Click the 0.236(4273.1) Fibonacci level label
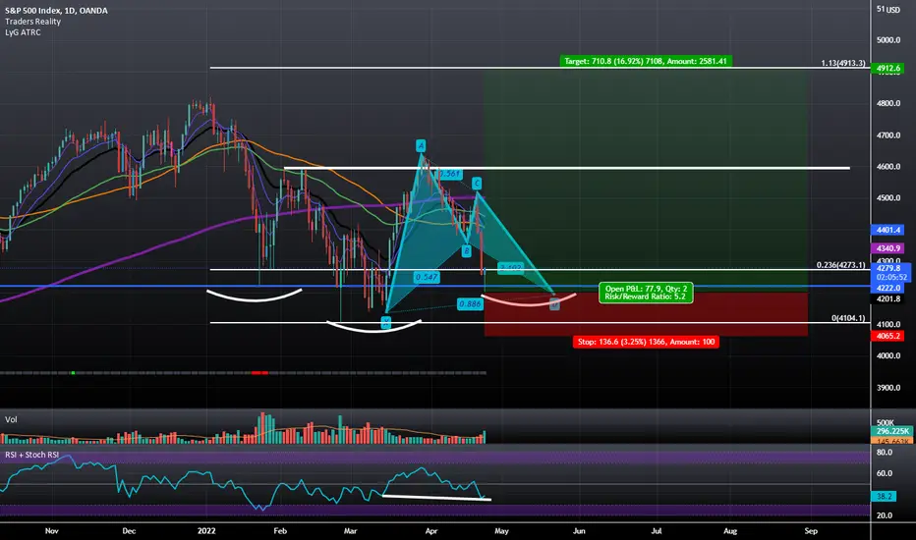 point(840,265)
